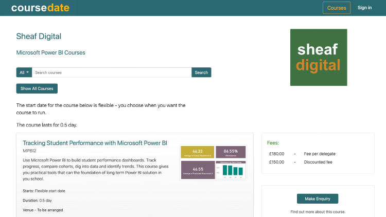The width and height of the screenshot is (386, 217).
Task: Click the Sheaf Digital page heading
Action: 39,37
